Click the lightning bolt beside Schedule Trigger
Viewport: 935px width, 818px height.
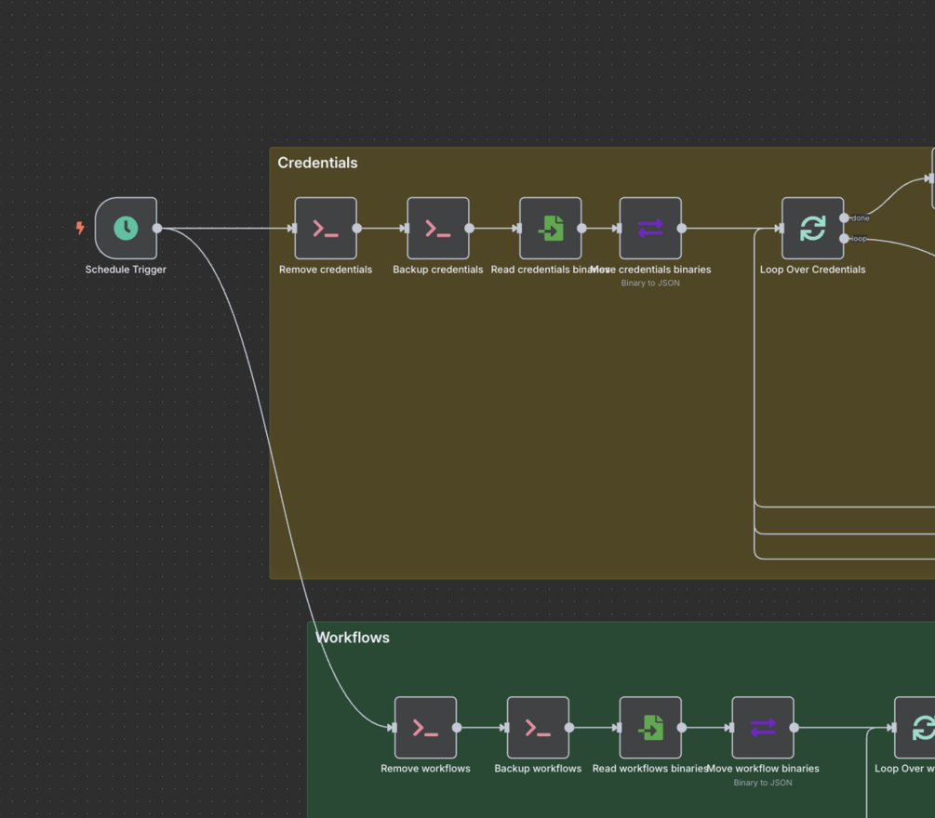pyautogui.click(x=79, y=227)
